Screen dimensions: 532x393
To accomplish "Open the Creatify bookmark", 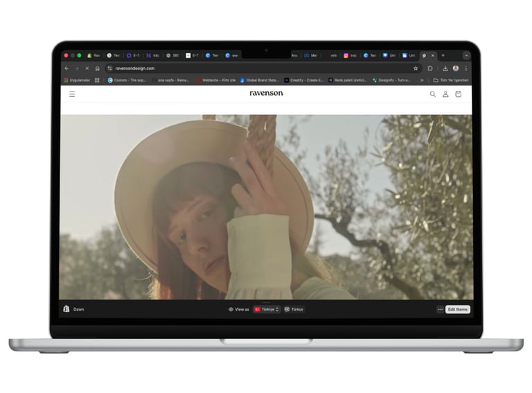I will tap(303, 80).
